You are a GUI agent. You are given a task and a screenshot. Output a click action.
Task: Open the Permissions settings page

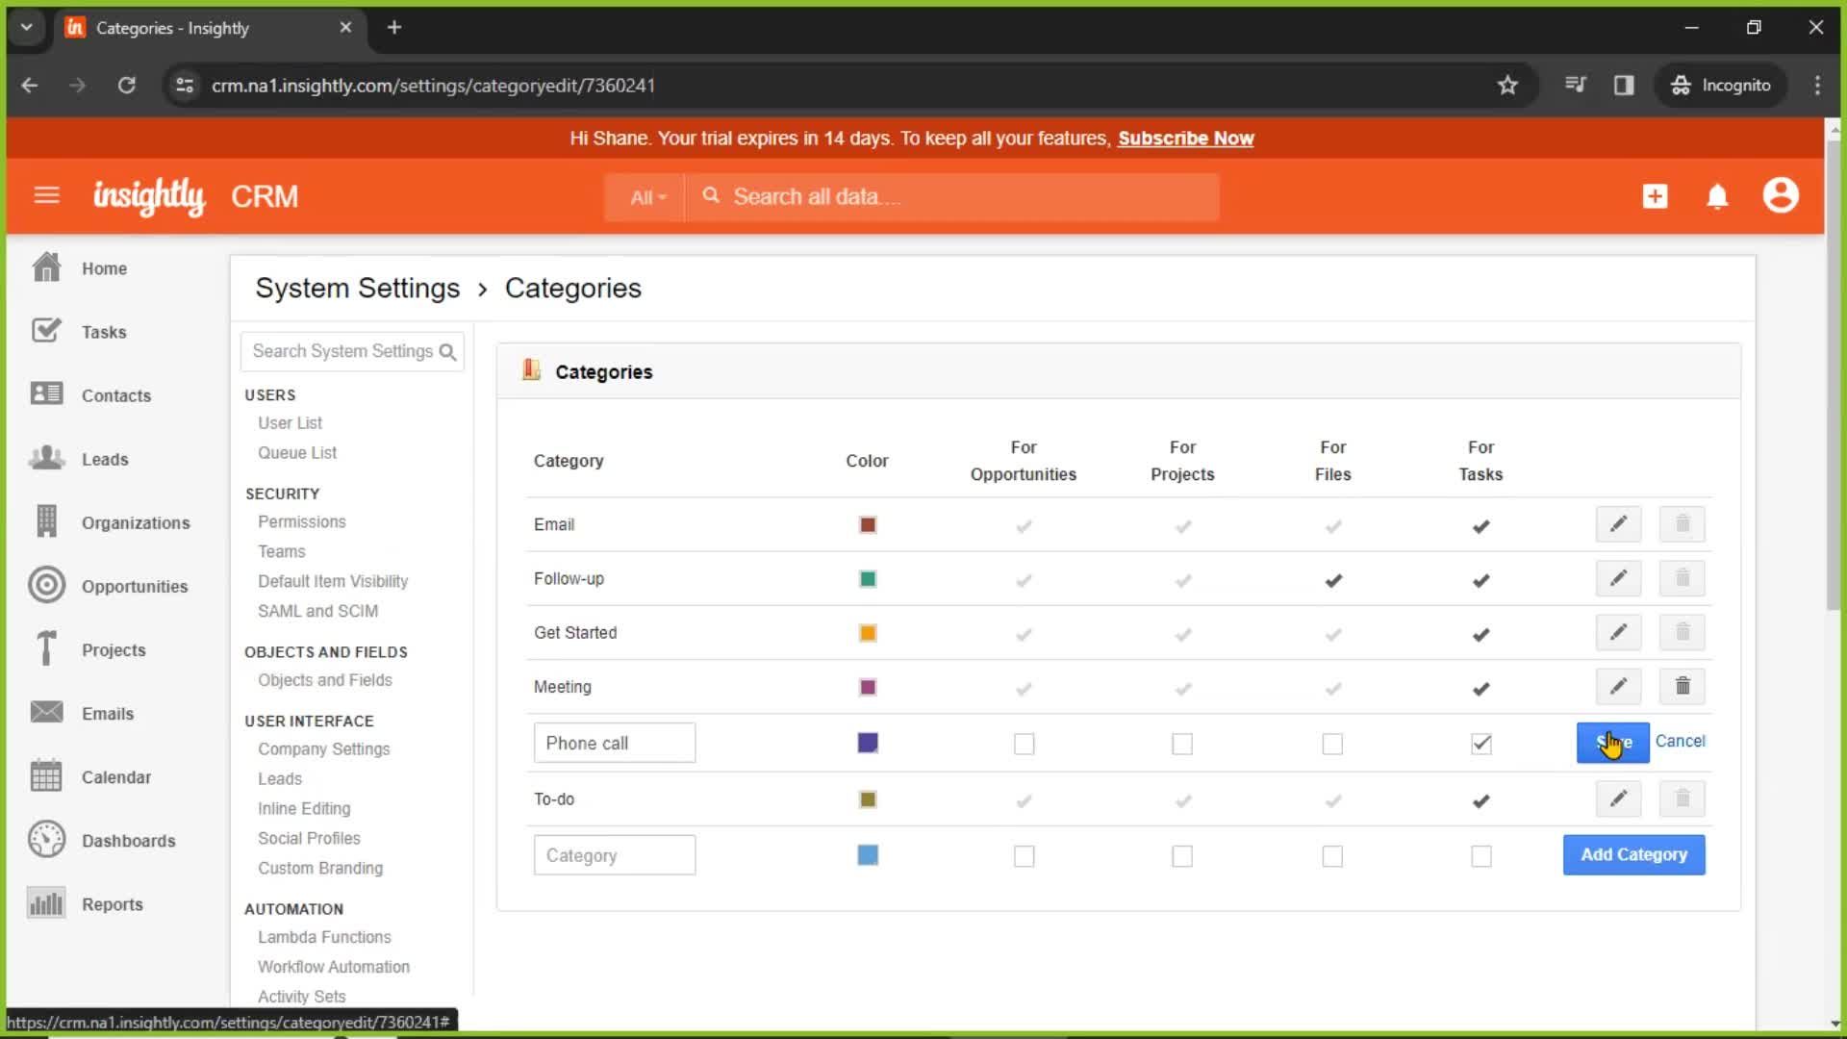tap(302, 521)
